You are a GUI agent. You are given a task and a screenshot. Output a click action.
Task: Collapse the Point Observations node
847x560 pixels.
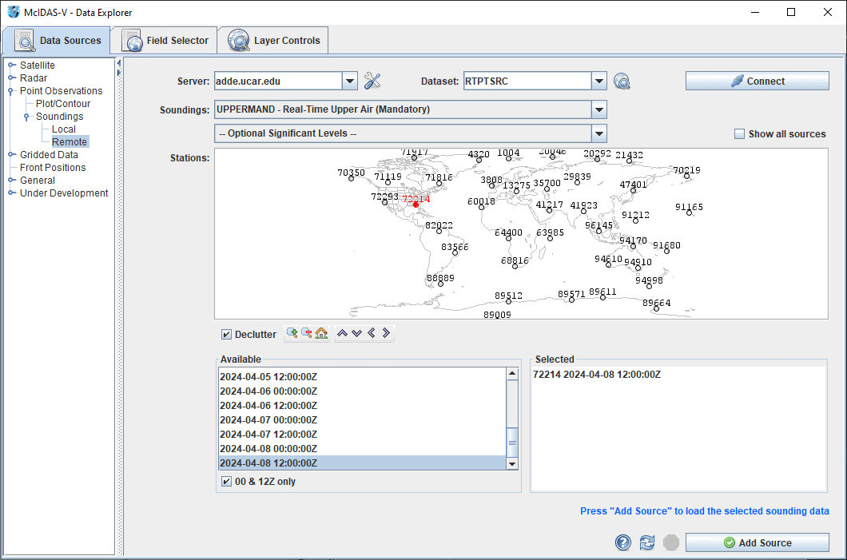click(x=11, y=91)
